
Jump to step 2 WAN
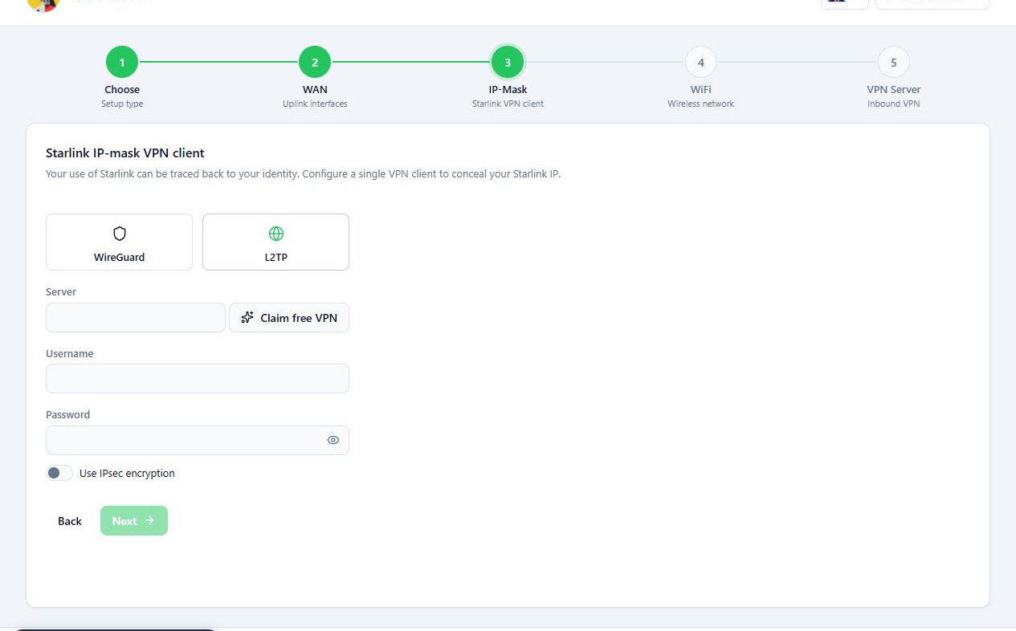(x=315, y=62)
